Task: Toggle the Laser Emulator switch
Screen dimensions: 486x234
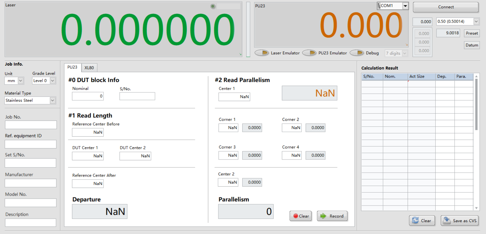Action: coord(262,53)
